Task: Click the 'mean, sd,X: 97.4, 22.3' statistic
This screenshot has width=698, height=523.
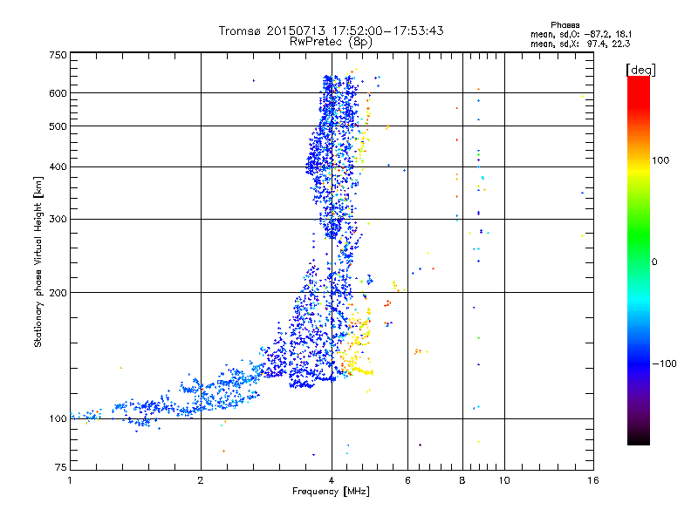Action: [580, 44]
